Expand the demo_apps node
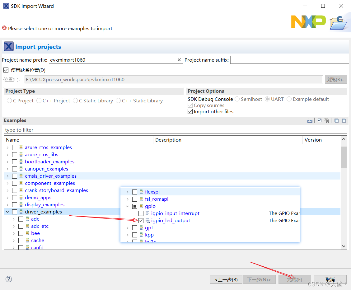Image resolution: width=351 pixels, height=290 pixels. click(7, 198)
